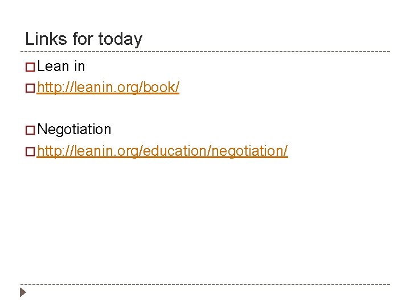
Task: Click the square bullet before the negotiation link
Action: point(30,152)
